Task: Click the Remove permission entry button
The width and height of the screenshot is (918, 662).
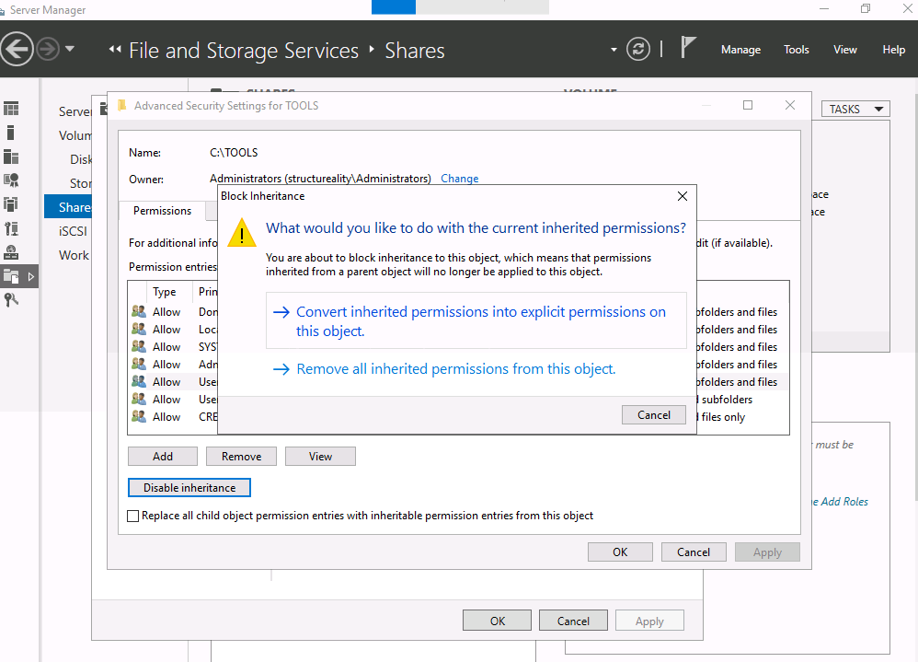Action: click(x=241, y=457)
